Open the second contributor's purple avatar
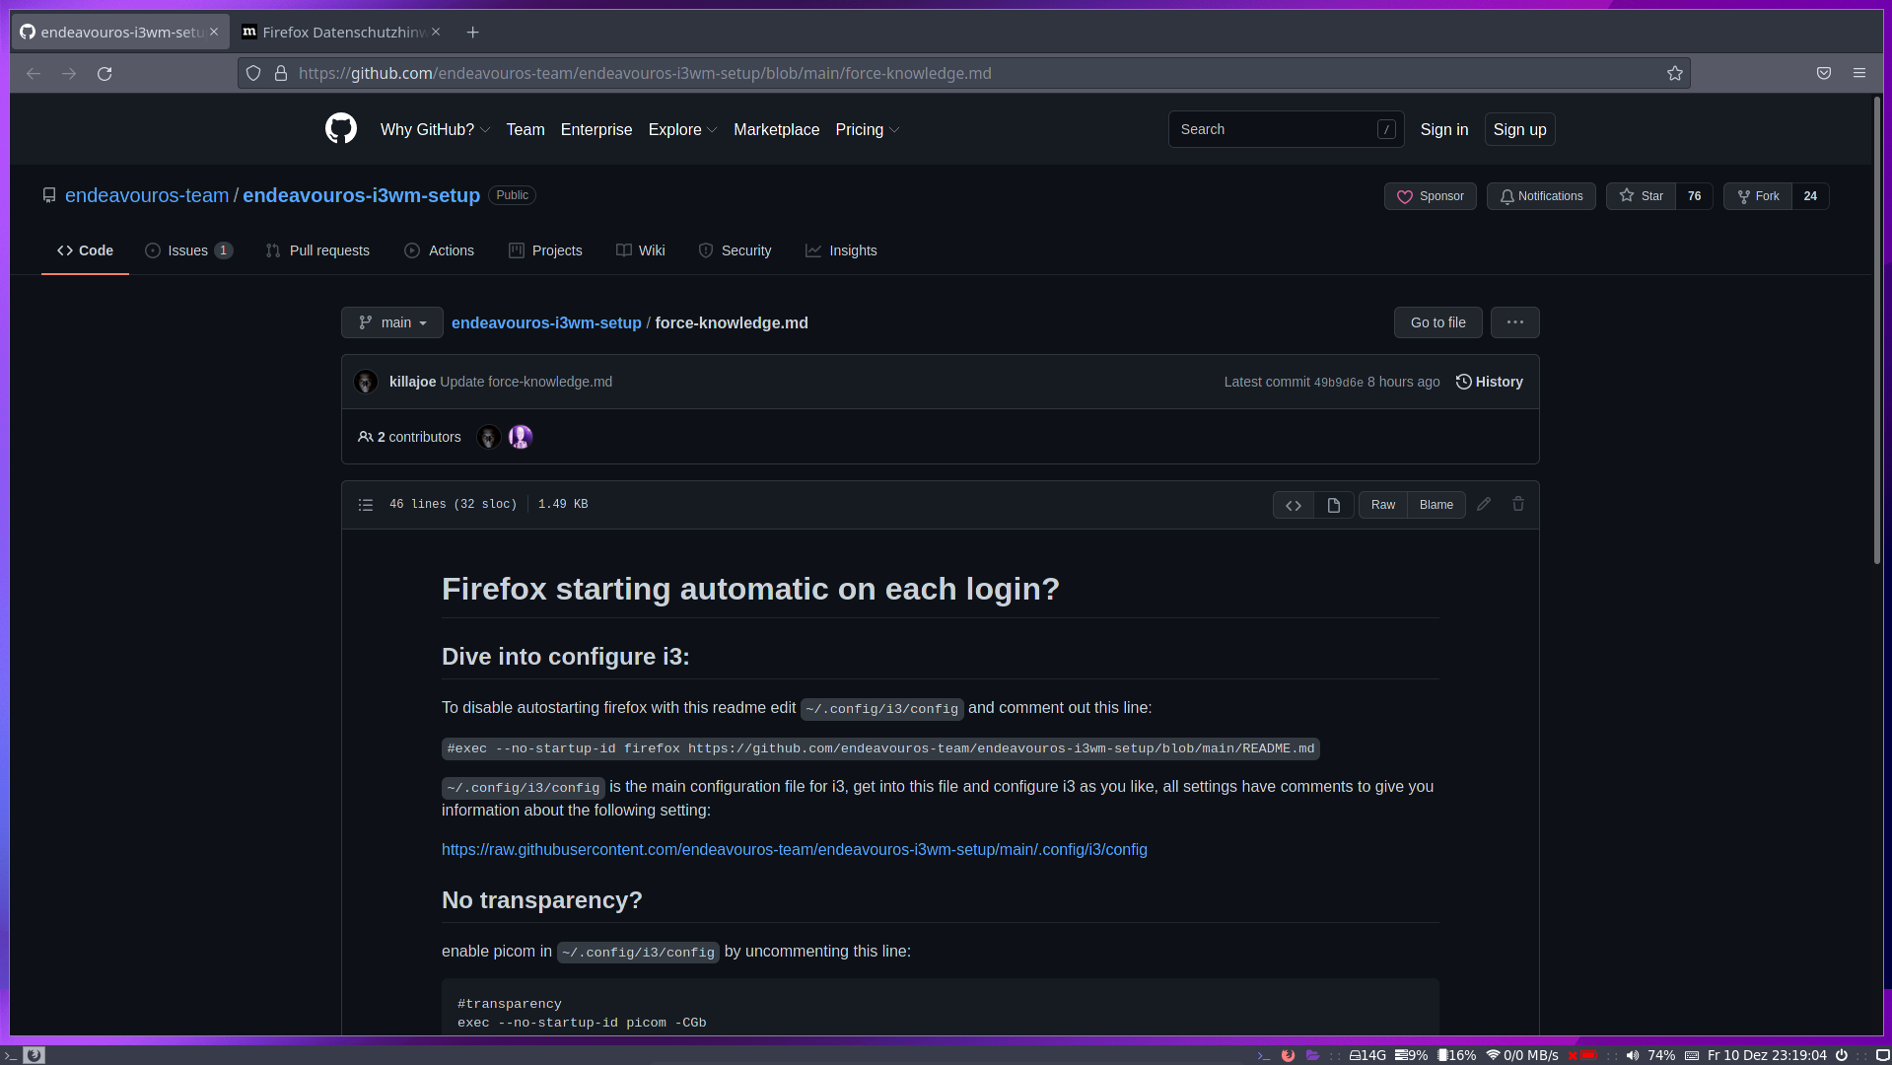The height and width of the screenshot is (1065, 1892). pos(521,437)
